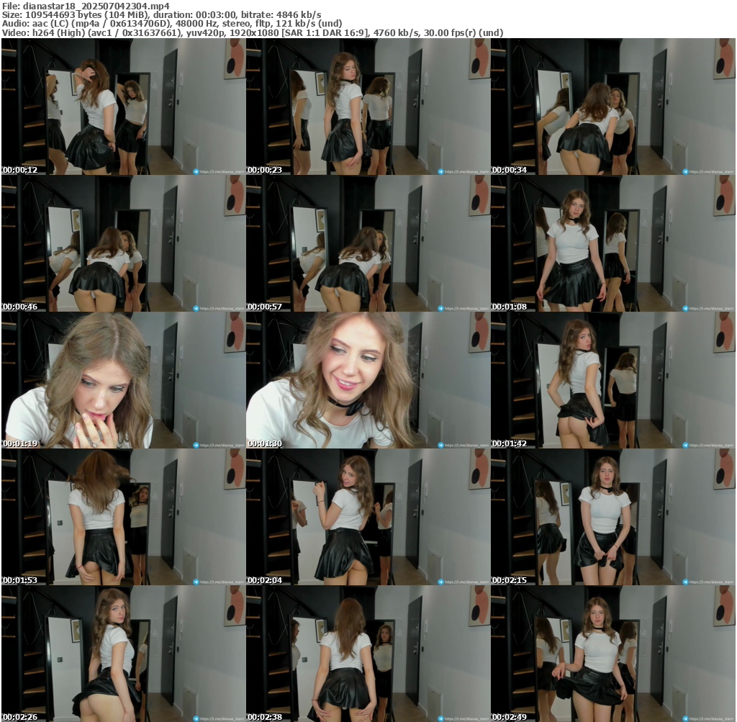This screenshot has height=722, width=737.
Task: Click the Telegram icon in the 00:00:57 frame
Action: pyautogui.click(x=440, y=308)
